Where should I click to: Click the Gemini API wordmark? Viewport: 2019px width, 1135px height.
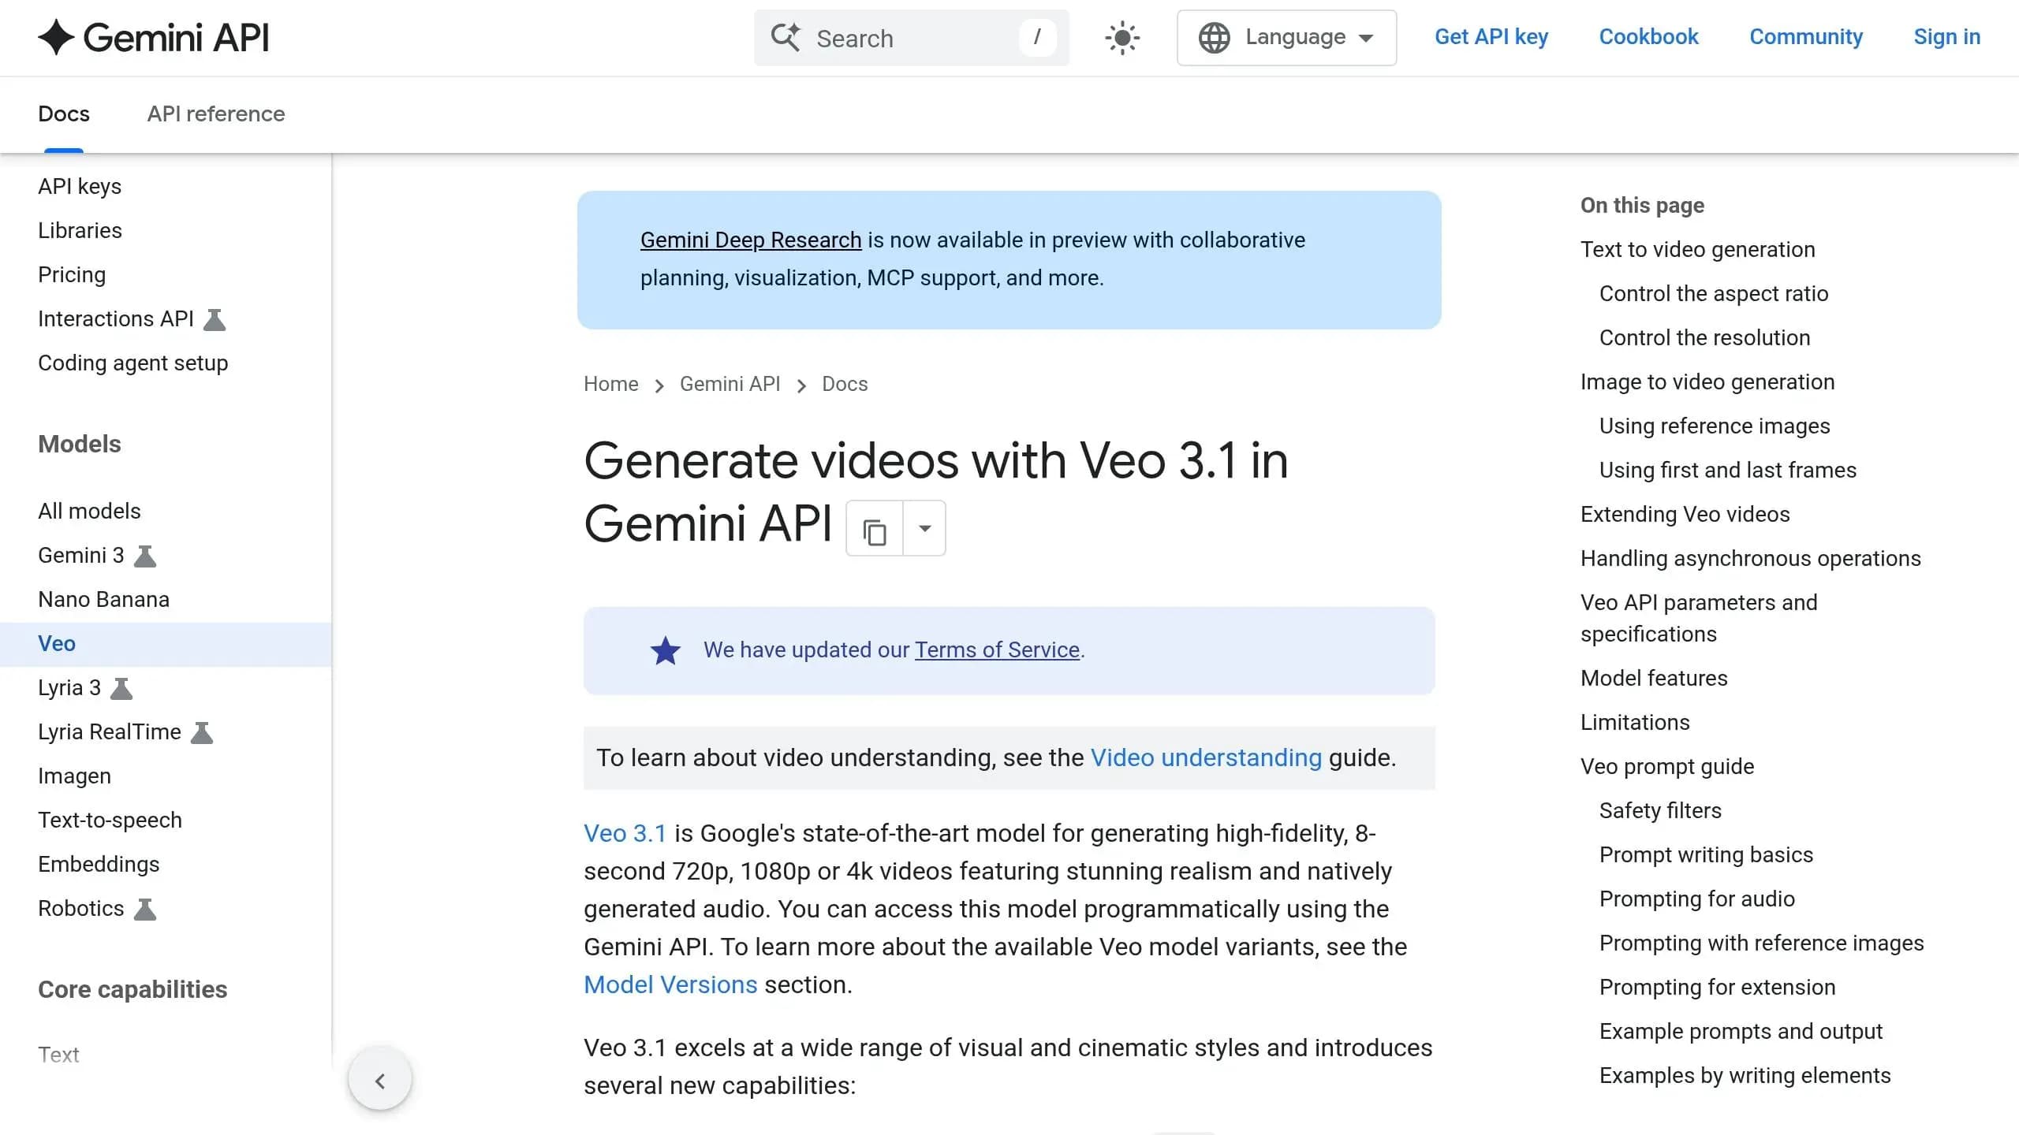click(x=176, y=38)
